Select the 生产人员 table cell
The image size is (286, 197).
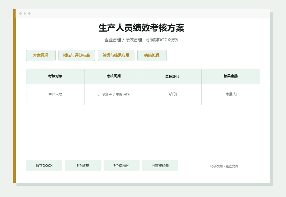pos(55,94)
